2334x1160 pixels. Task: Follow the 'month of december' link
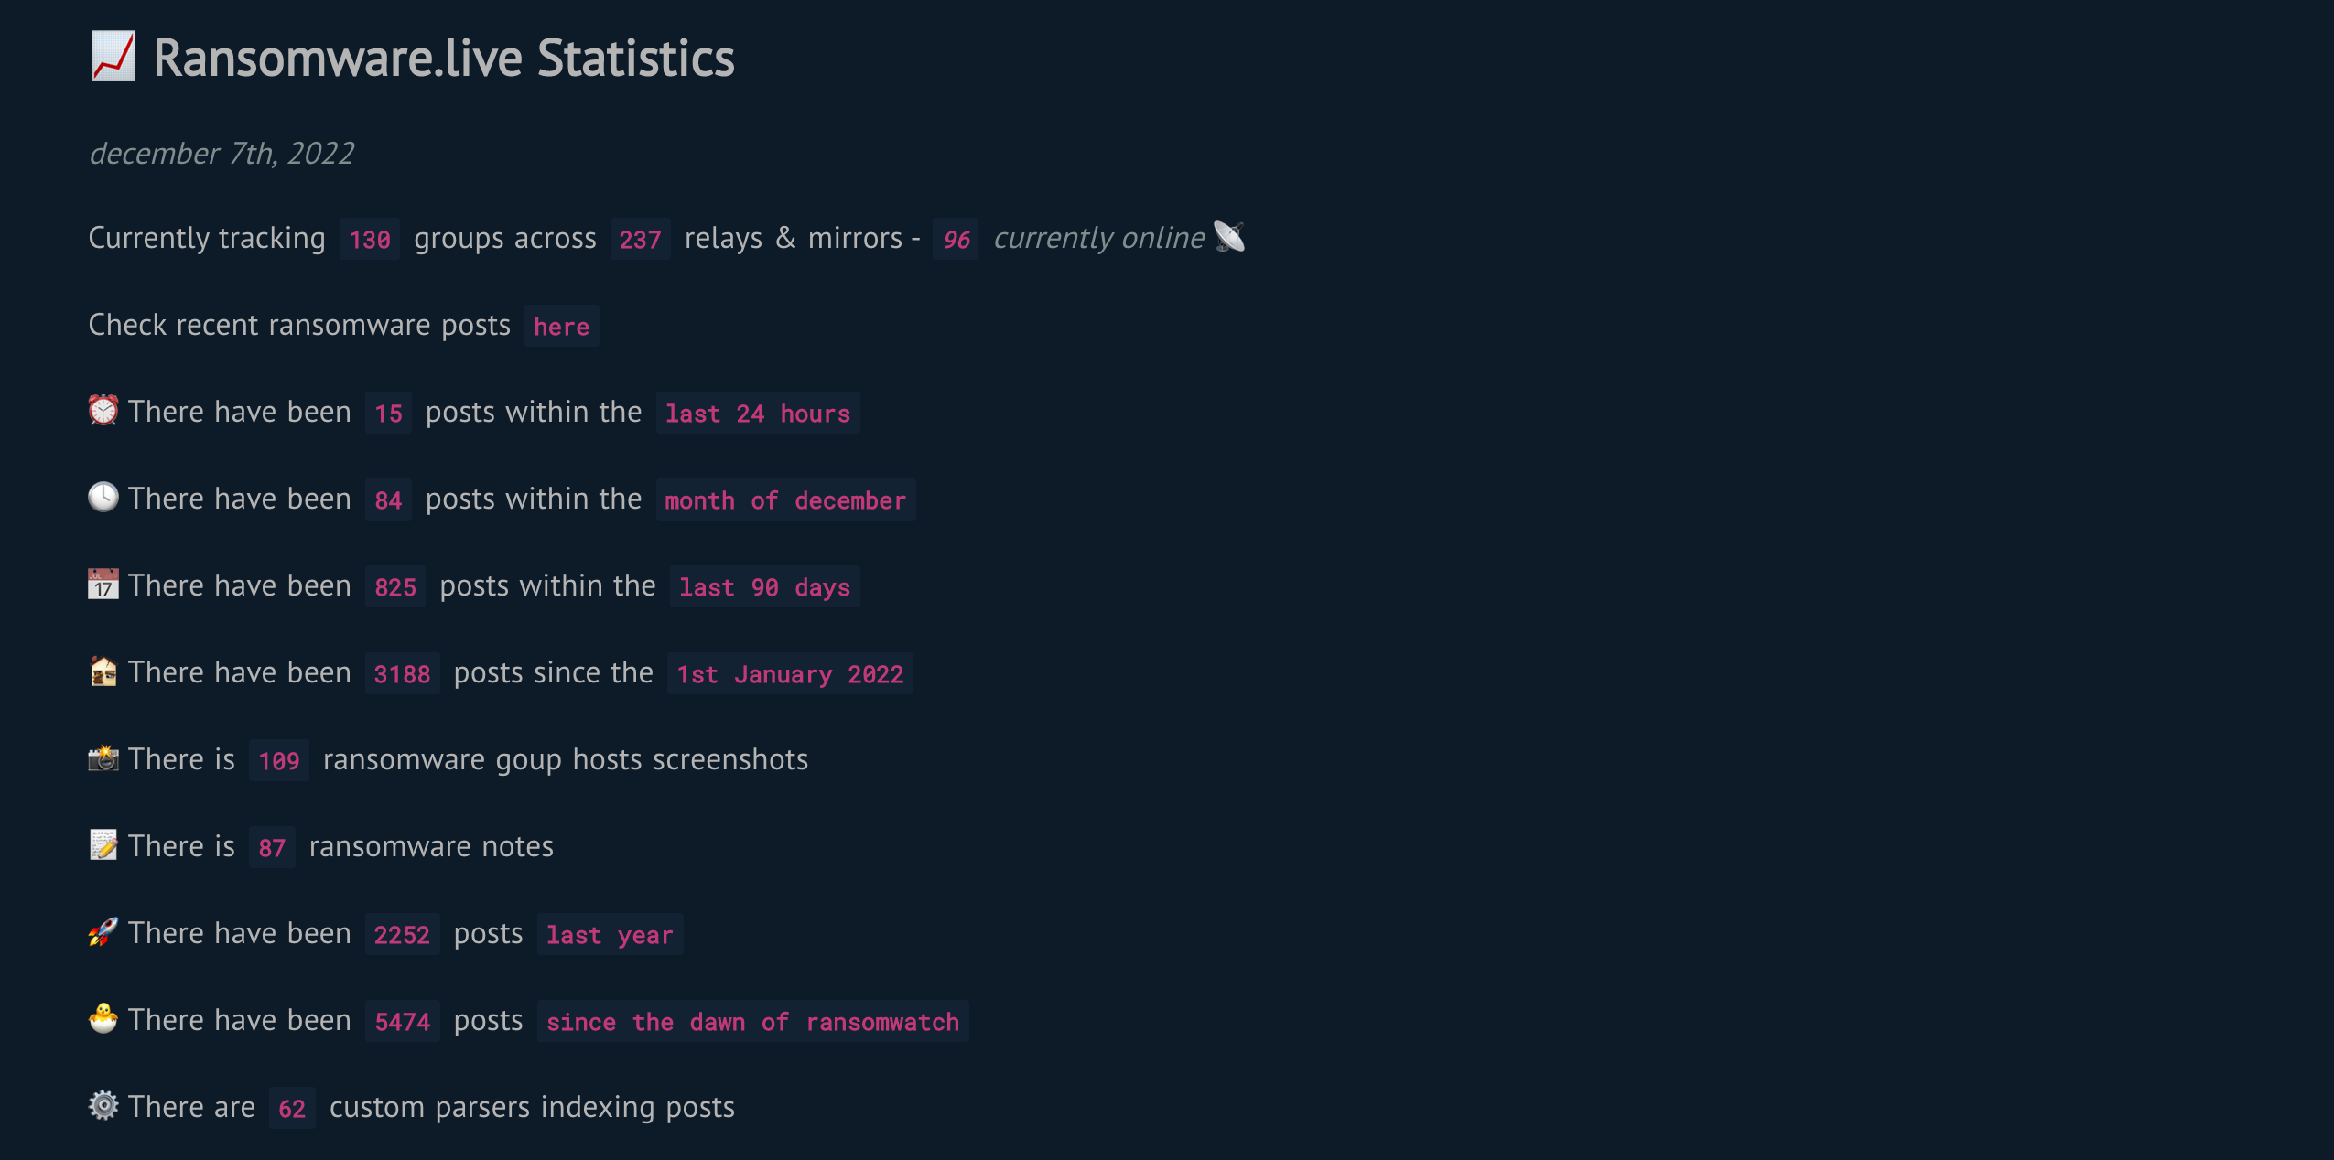(x=785, y=500)
